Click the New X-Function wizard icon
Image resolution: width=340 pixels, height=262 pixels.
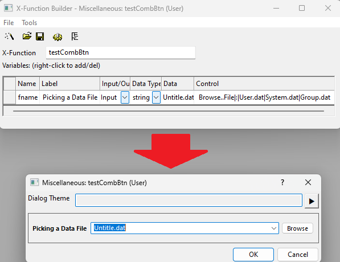[x=9, y=36]
